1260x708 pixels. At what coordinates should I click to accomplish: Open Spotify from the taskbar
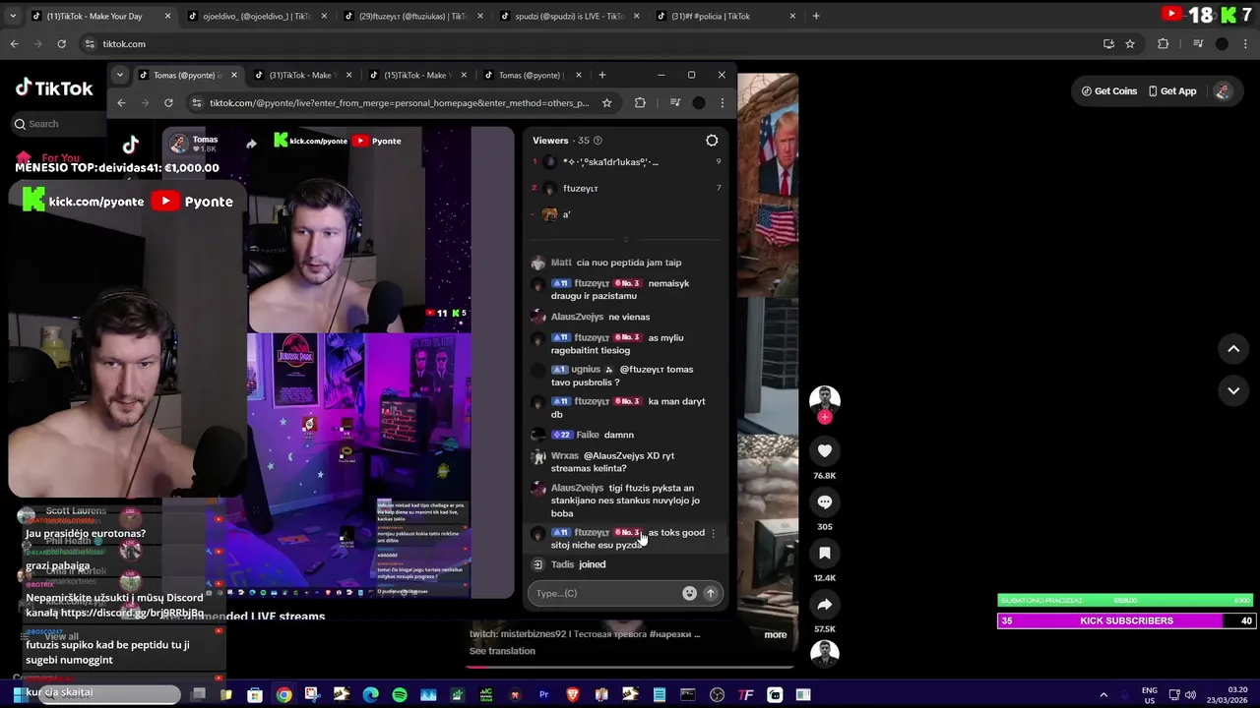tap(400, 695)
